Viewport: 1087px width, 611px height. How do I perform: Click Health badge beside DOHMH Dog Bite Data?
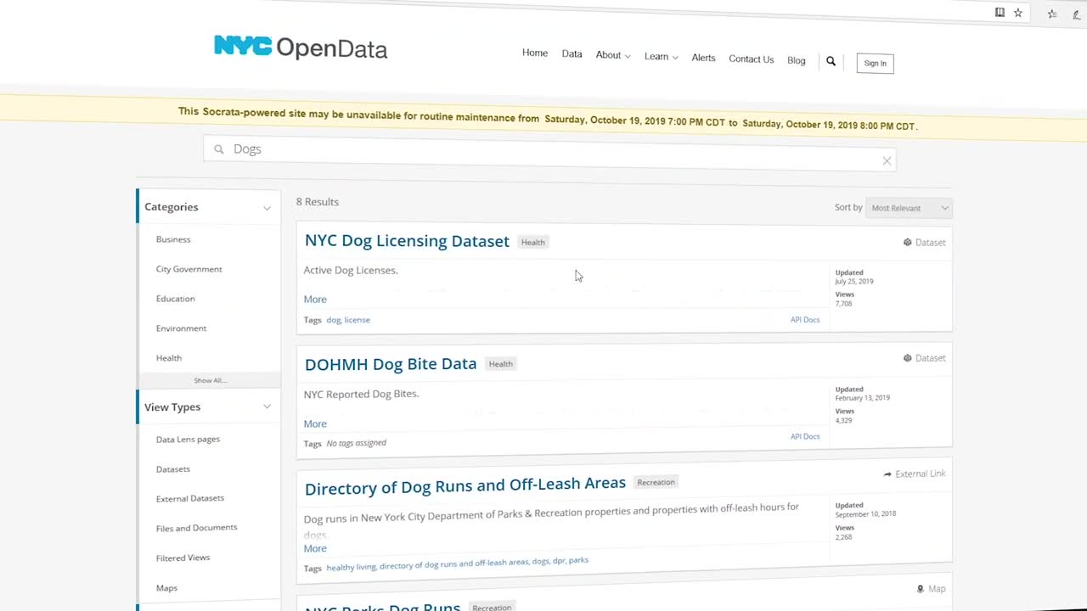501,364
